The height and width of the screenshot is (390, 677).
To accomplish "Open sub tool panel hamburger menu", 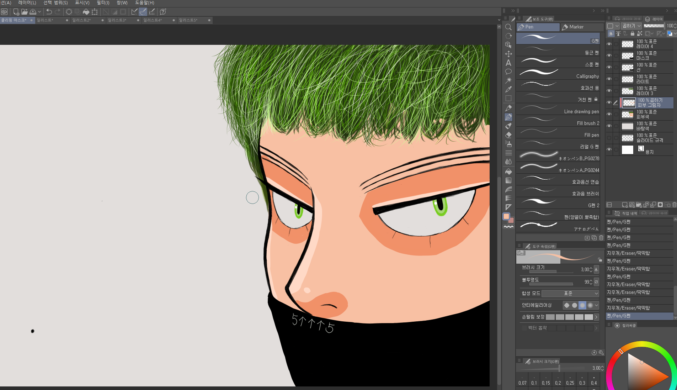I will [x=519, y=19].
